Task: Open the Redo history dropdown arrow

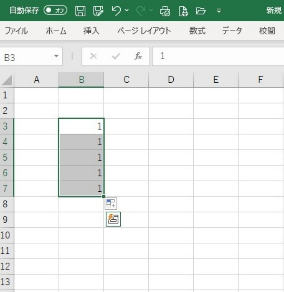Action: (x=151, y=11)
